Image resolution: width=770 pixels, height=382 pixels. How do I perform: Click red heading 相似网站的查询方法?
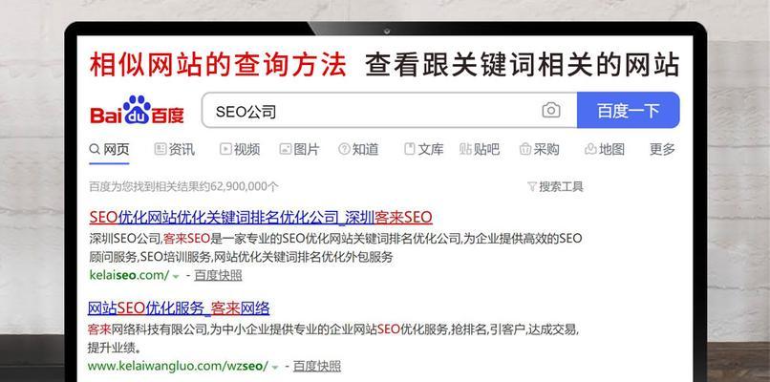tap(218, 65)
